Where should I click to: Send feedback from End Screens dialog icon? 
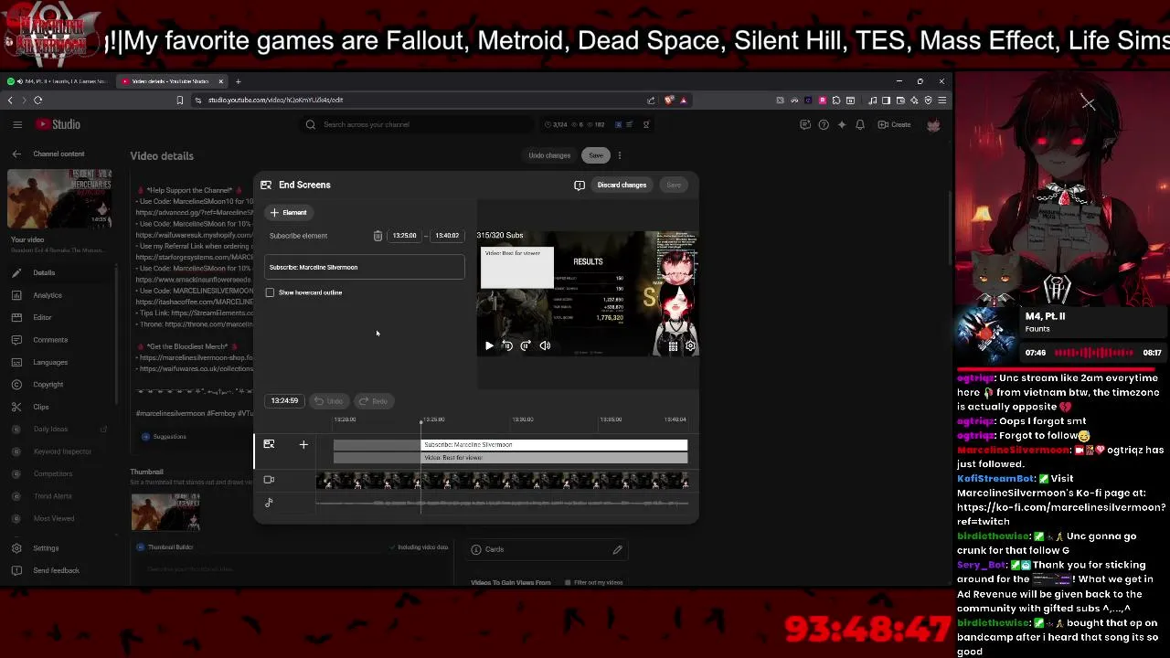[x=580, y=185]
